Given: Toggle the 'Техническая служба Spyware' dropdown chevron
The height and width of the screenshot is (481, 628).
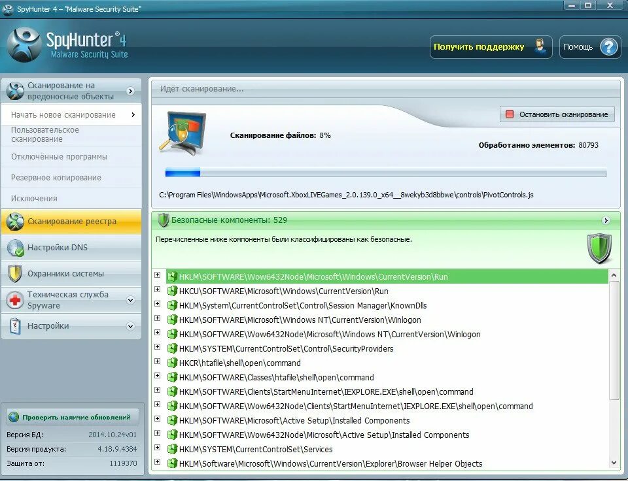Looking at the screenshot, I should (131, 300).
